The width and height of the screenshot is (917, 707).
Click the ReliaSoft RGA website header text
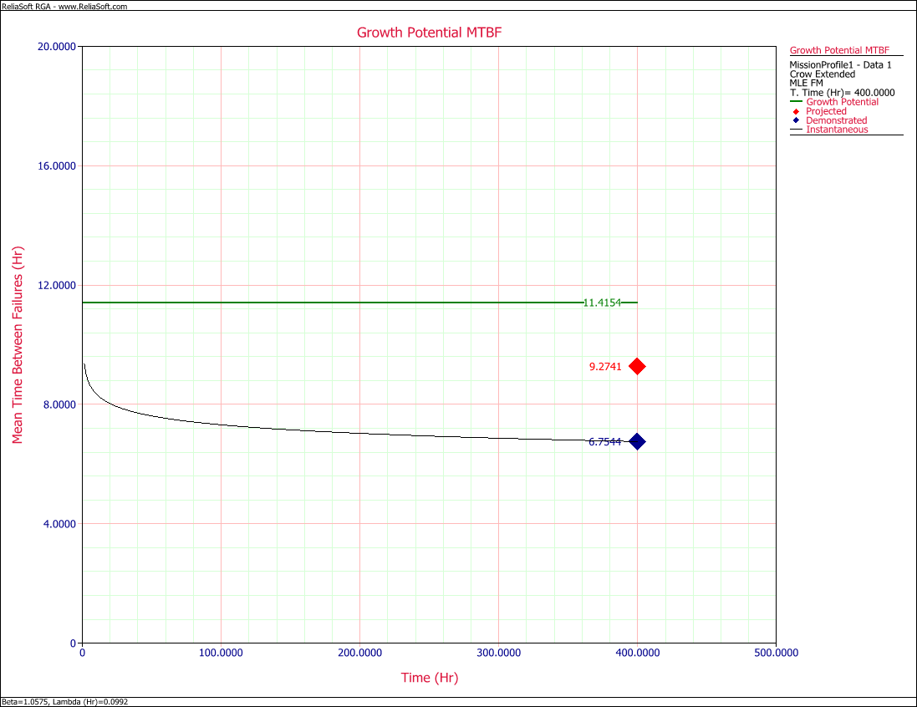[x=64, y=6]
